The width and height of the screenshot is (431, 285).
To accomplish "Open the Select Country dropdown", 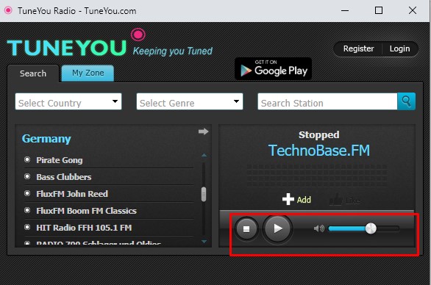I will [x=68, y=101].
